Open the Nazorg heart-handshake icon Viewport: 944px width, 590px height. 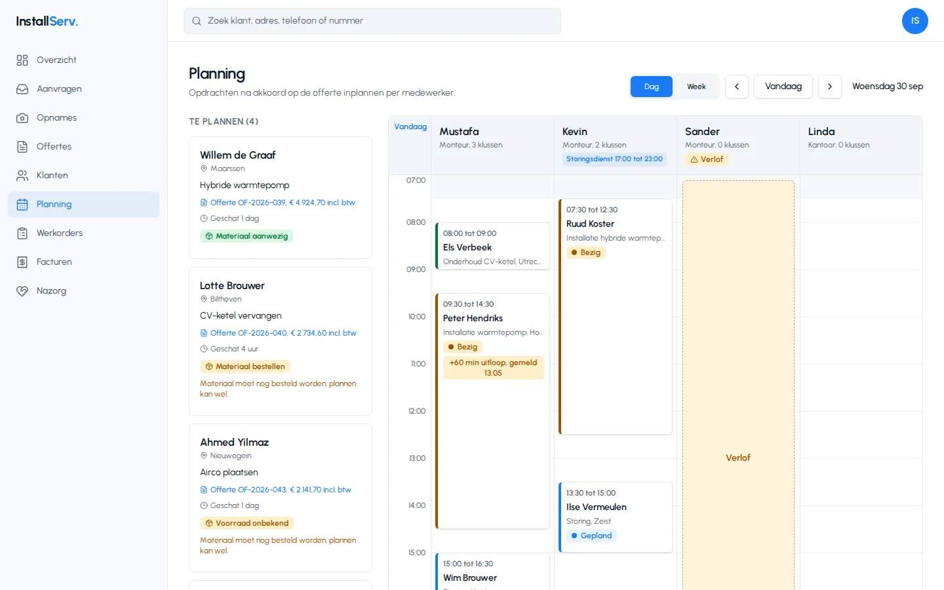[x=22, y=291]
